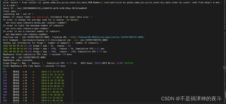Screen dimensions: 226x104
Task: Click result row id 587
Action: click(5, 89)
